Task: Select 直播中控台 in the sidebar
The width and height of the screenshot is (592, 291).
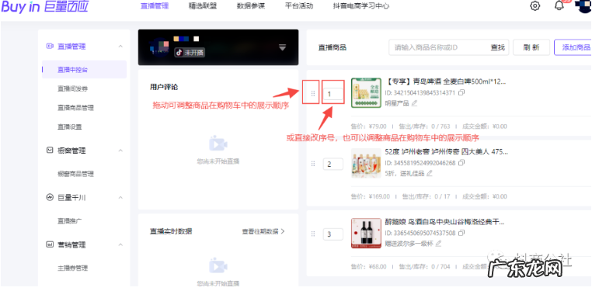Action: (84, 69)
